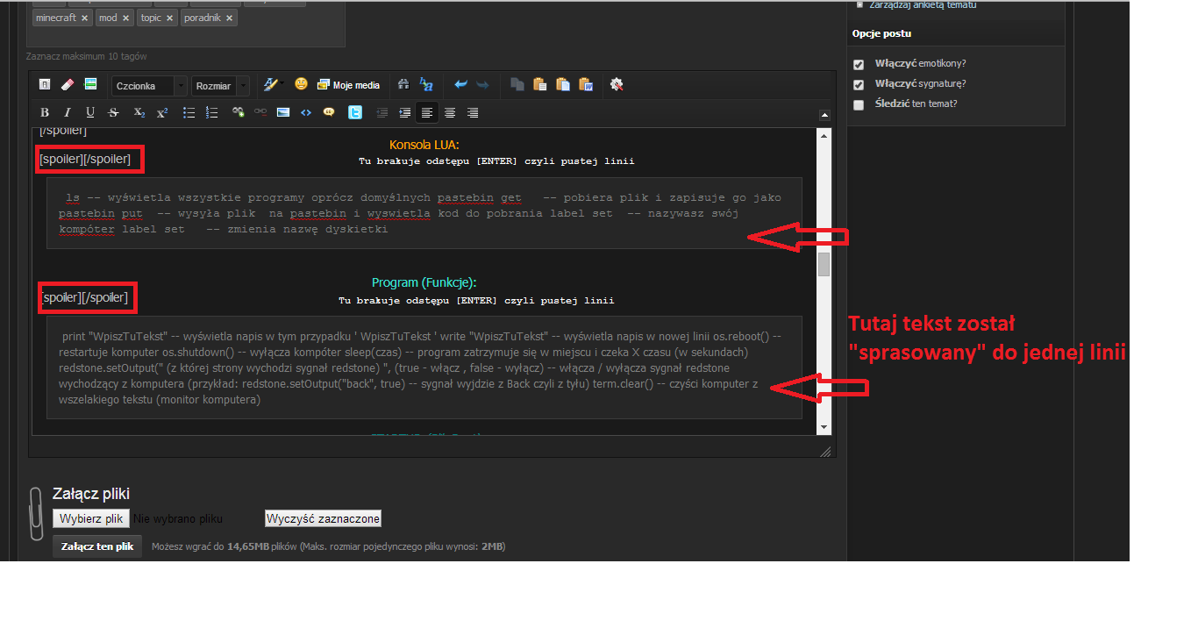Click the paste from Word icon
The width and height of the screenshot is (1198, 642).
point(586,85)
